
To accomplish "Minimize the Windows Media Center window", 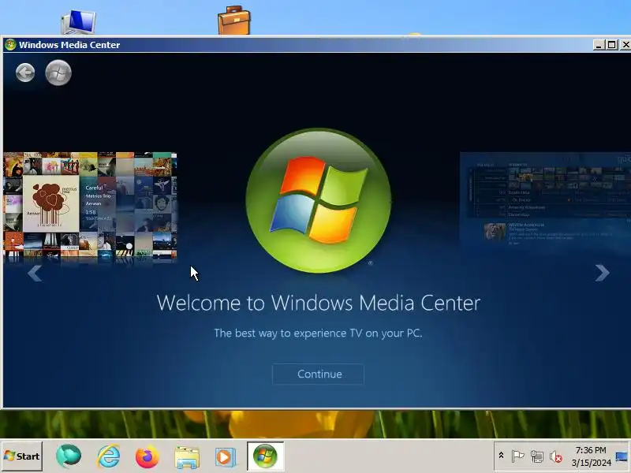I will click(x=599, y=45).
